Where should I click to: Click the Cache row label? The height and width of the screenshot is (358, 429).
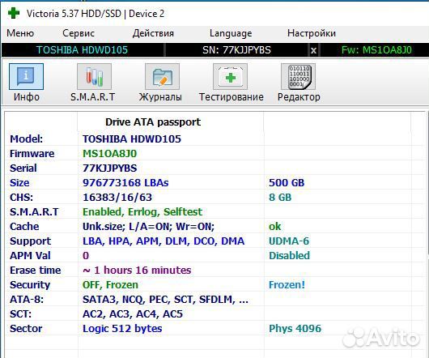pos(24,227)
